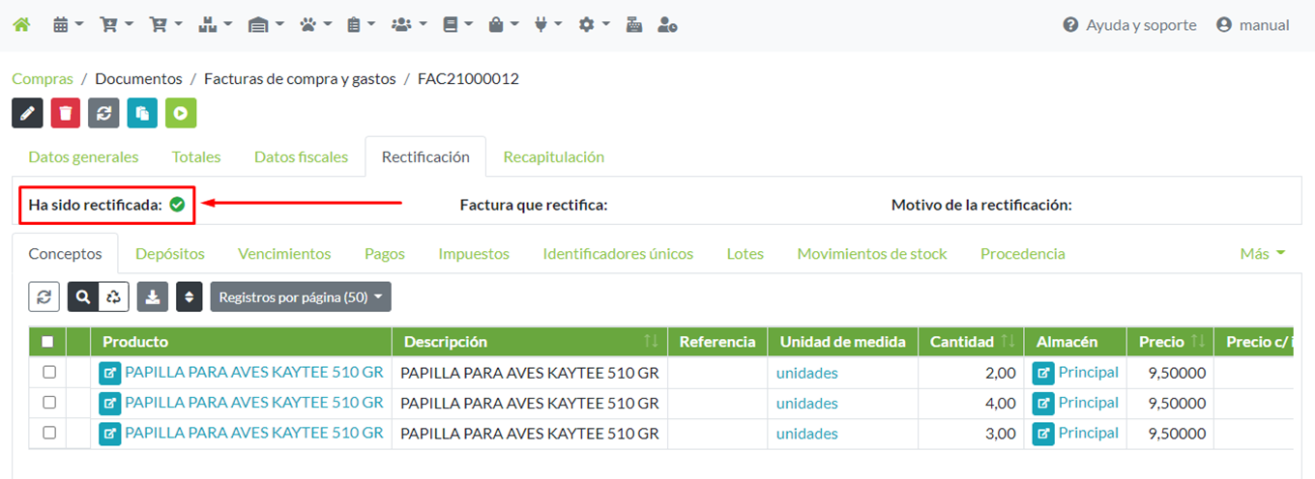Open the first shopping cart menu
Screen dimensions: 1315x479
[x=116, y=25]
